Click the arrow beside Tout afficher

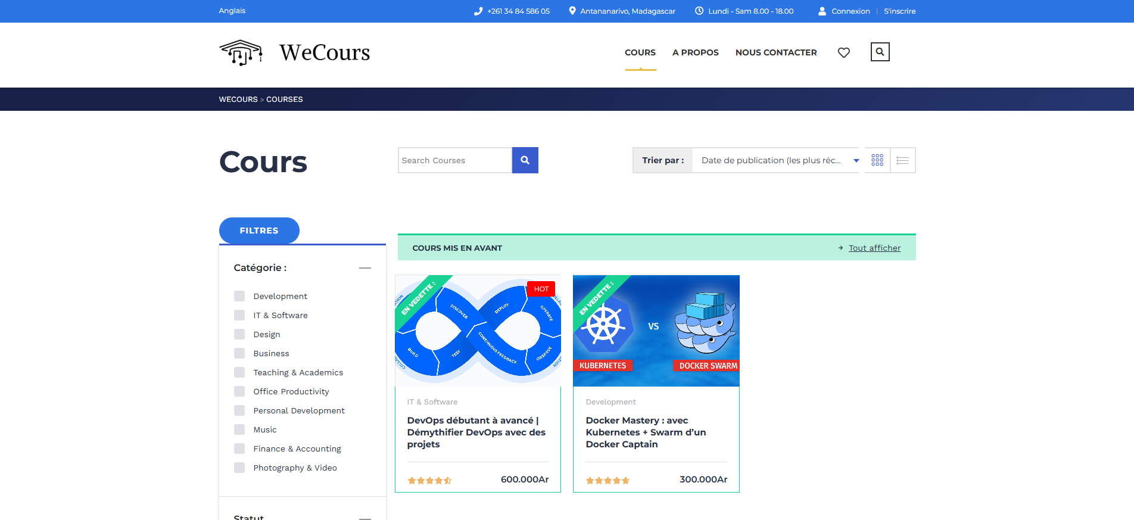tap(840, 248)
